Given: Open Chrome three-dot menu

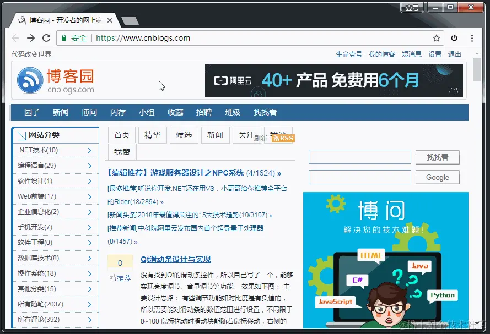Looking at the screenshot, I should 472,38.
